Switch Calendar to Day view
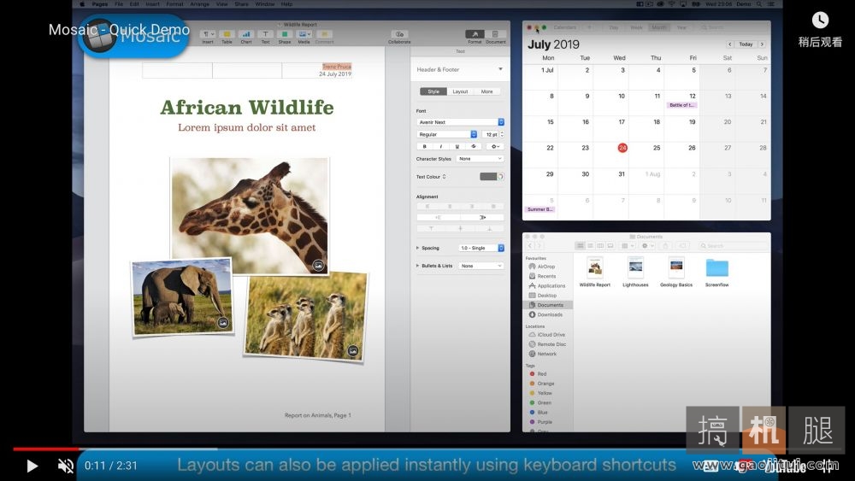Viewport: 855px width, 481px height. [613, 27]
